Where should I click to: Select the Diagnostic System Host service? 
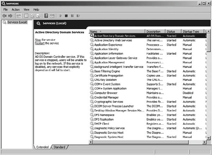pos(148,137)
